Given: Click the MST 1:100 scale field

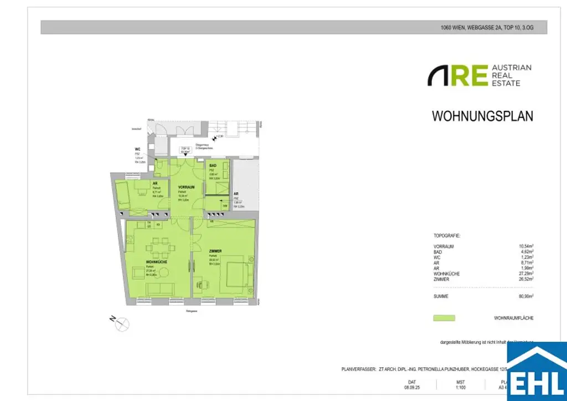Looking at the screenshot, I should 445,384.
